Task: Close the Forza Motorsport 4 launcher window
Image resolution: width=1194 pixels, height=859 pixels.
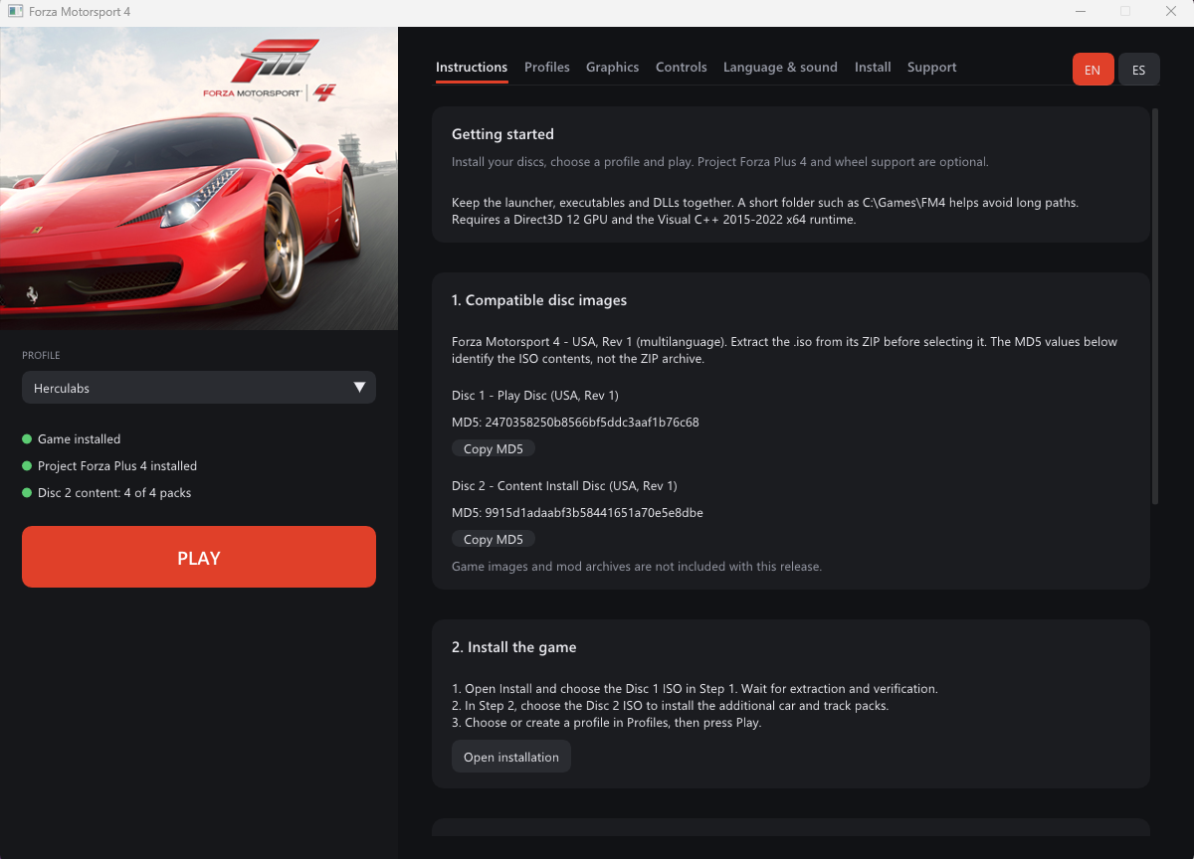Action: click(x=1170, y=12)
